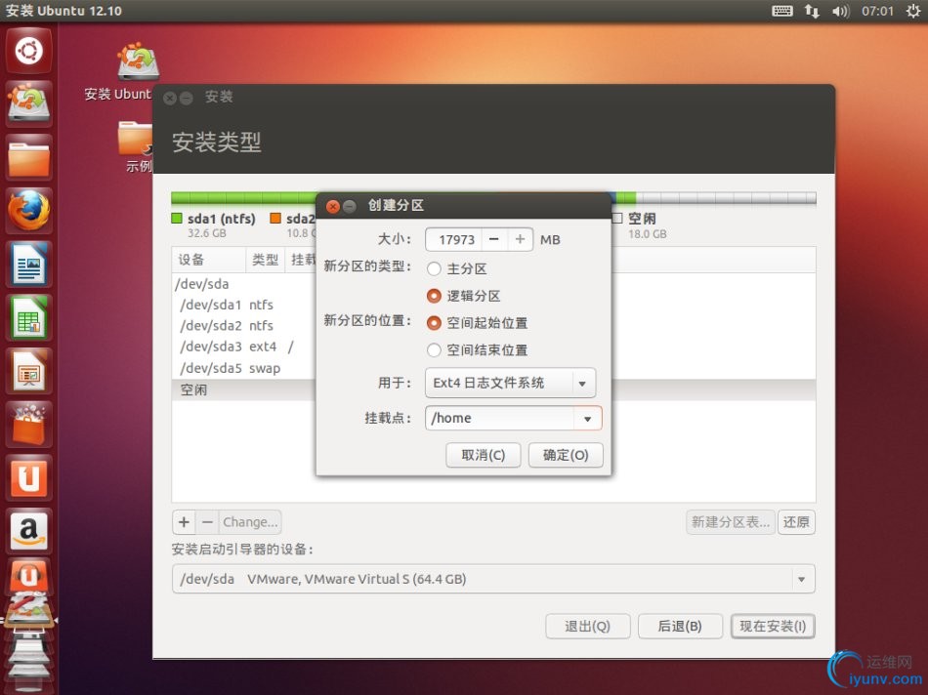Open the sound volume indicator

click(840, 11)
